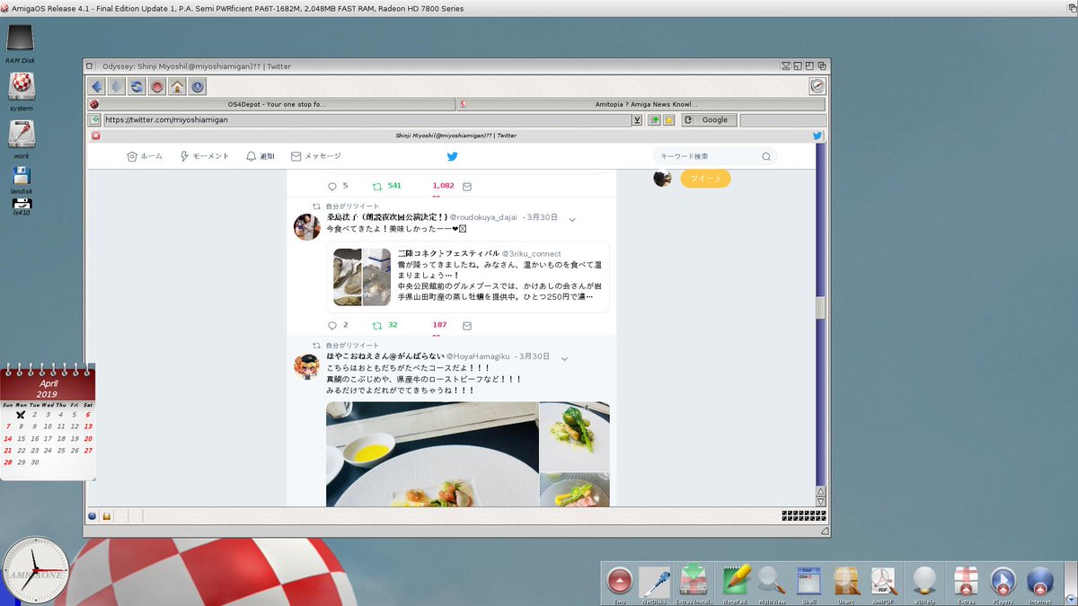The width and height of the screenshot is (1078, 606).
Task: Click the scrollbar down arrow
Action: tap(820, 501)
